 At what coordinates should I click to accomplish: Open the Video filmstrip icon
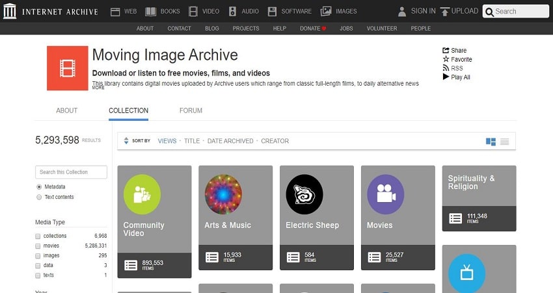pyautogui.click(x=193, y=12)
